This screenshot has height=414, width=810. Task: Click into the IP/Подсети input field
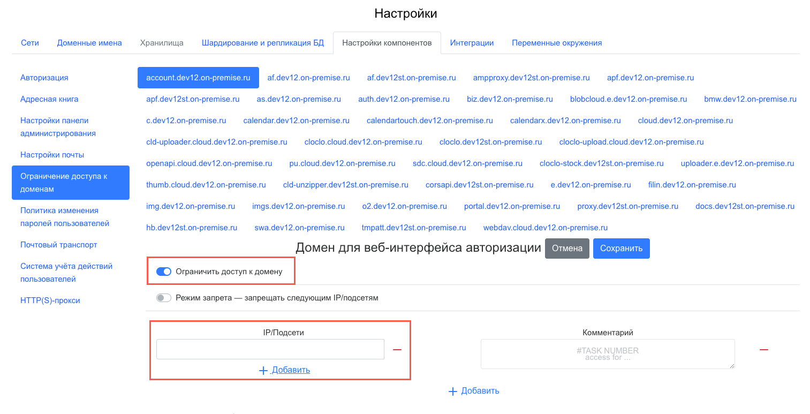pos(270,349)
